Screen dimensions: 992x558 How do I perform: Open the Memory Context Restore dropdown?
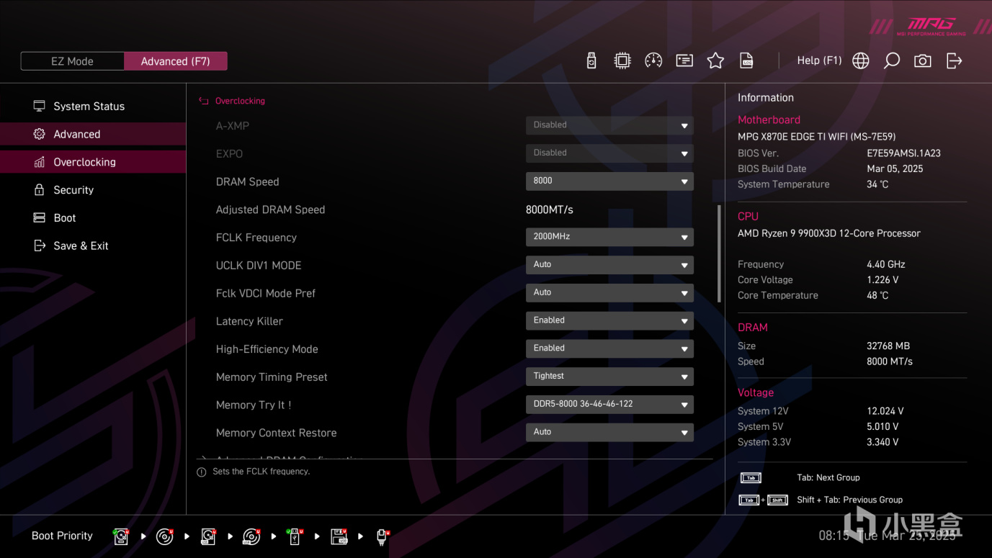[609, 433]
